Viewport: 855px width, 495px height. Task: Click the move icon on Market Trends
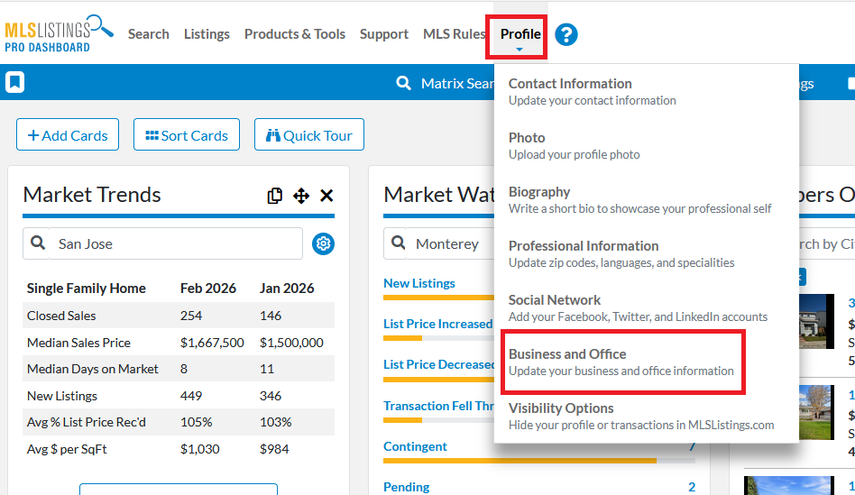301,195
